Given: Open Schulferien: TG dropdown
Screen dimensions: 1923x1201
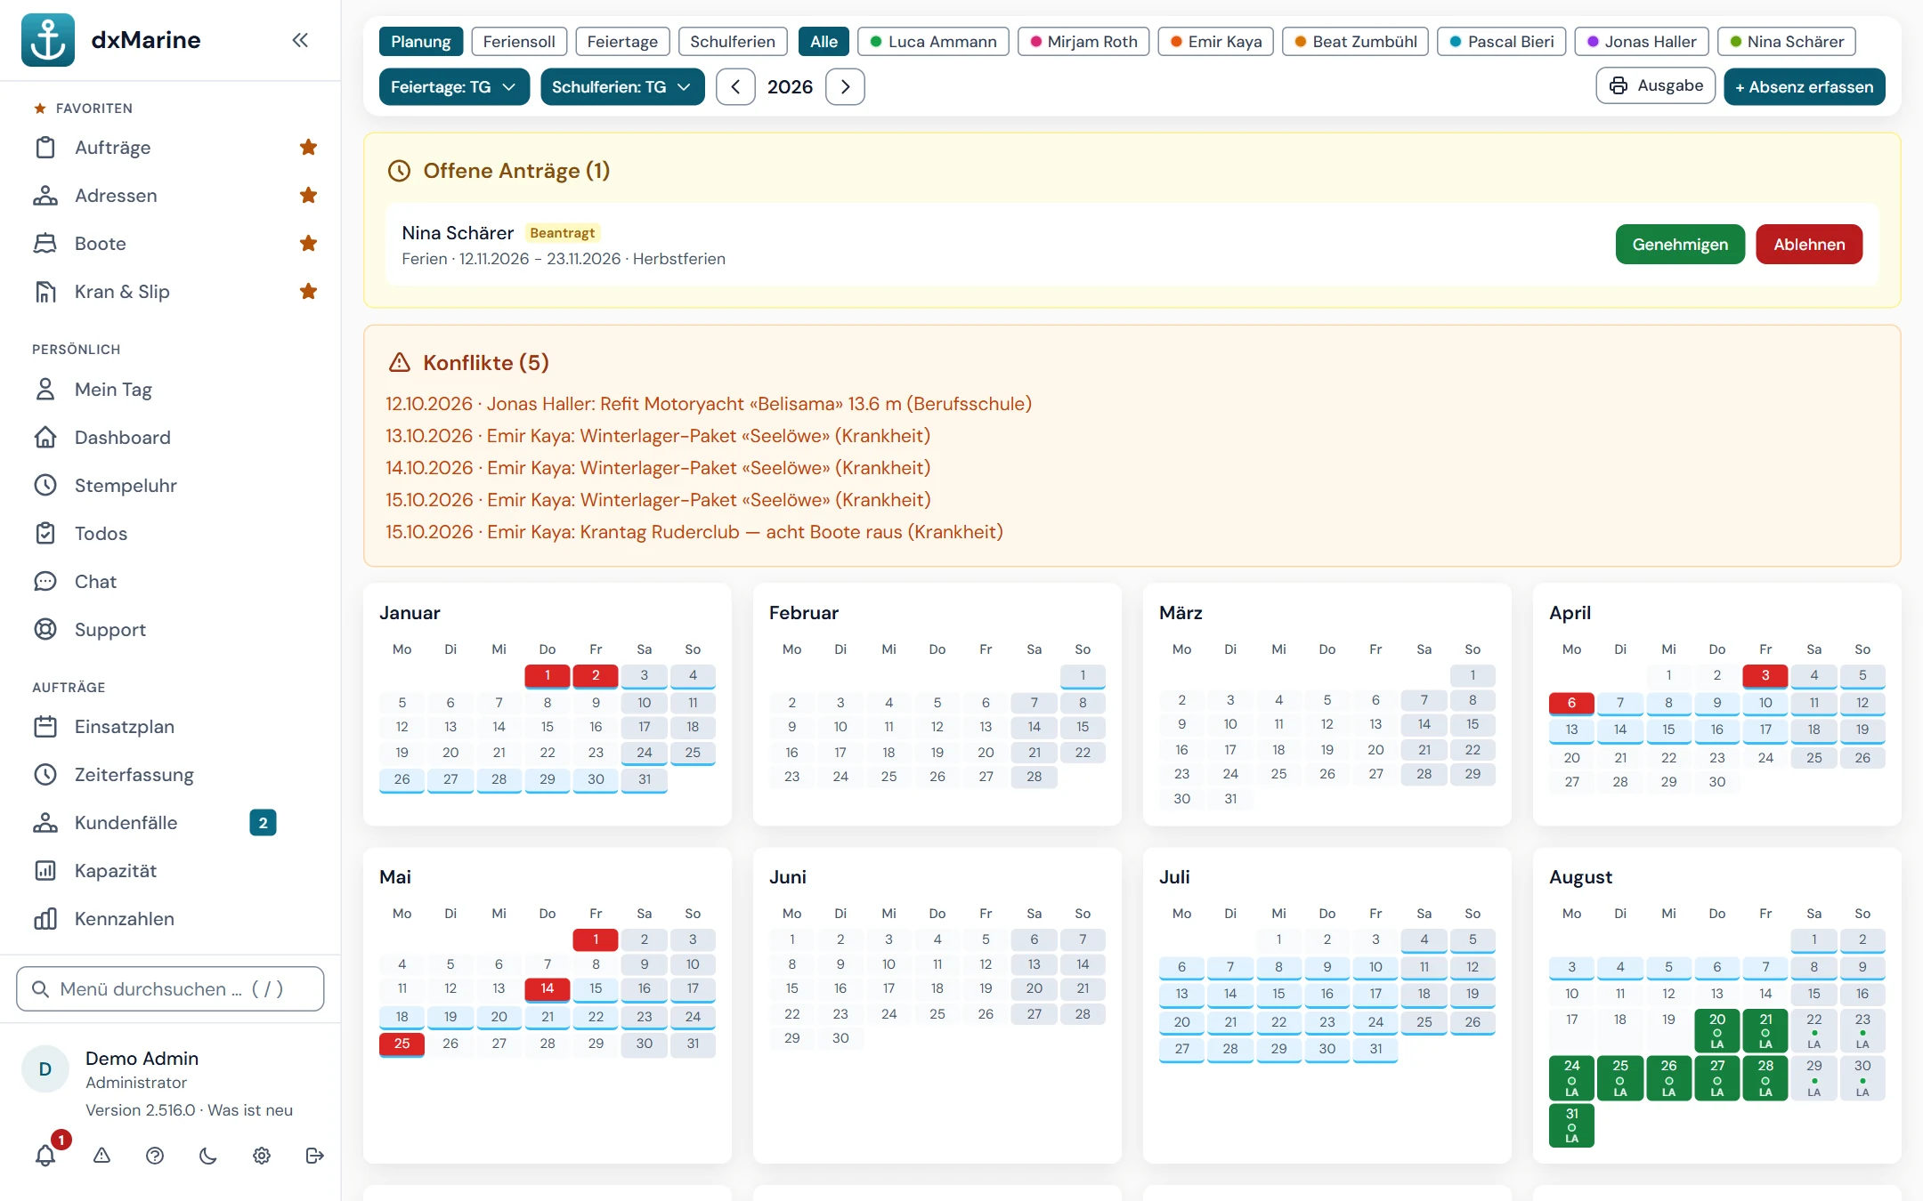Looking at the screenshot, I should pos(622,87).
